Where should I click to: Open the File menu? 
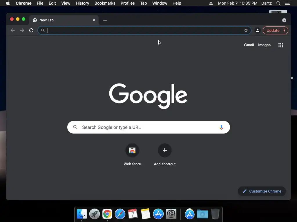(40, 3)
